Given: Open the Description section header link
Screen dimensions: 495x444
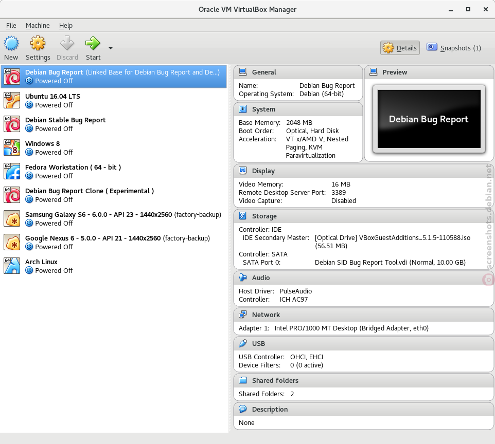Looking at the screenshot, I should (270, 409).
